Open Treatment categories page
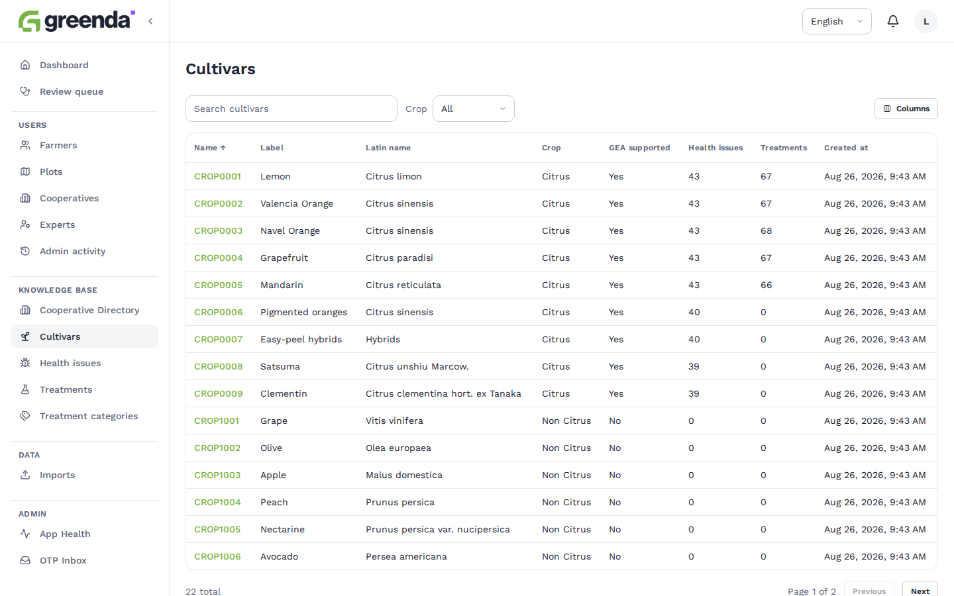 pyautogui.click(x=84, y=416)
